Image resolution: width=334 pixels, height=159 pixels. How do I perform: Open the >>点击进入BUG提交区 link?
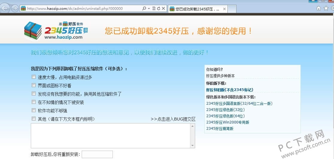tap(173, 119)
